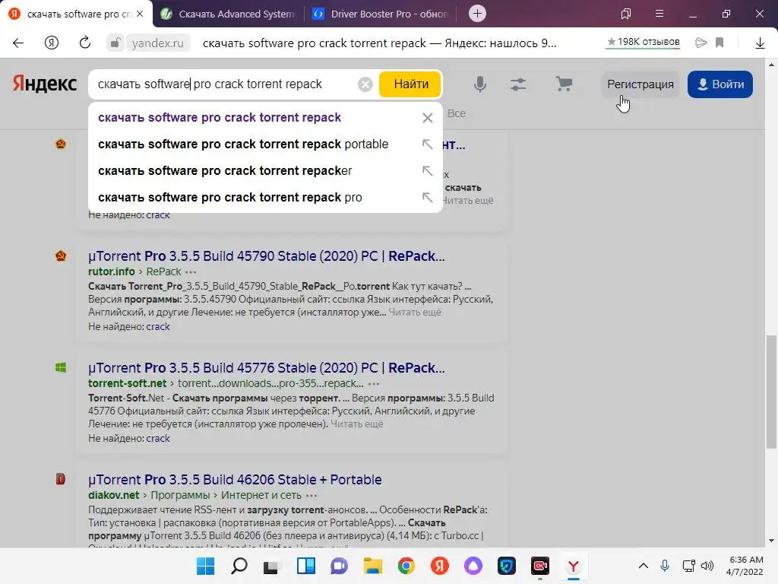
Task: Open options dots for rutor.info result
Action: click(191, 272)
